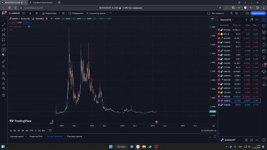Open the icons/emoji tool in left toolbar
Screen dimensions: 267x150
[4, 55]
